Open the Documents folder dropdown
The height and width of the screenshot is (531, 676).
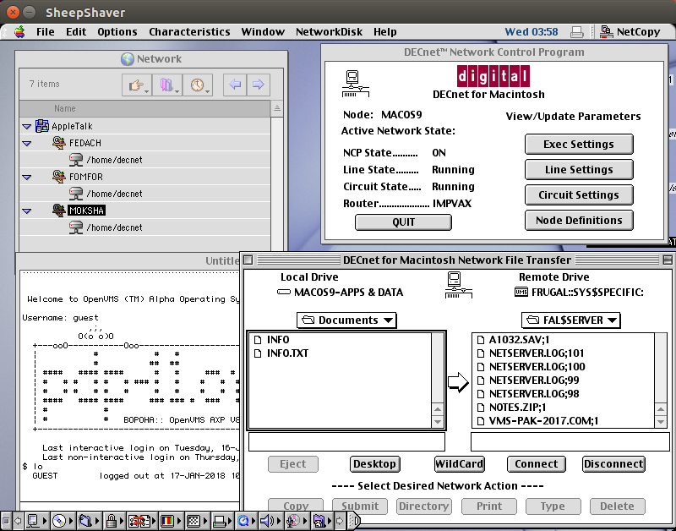346,320
